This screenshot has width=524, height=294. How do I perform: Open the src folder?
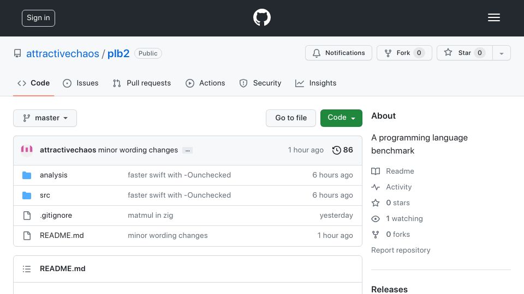tap(45, 195)
